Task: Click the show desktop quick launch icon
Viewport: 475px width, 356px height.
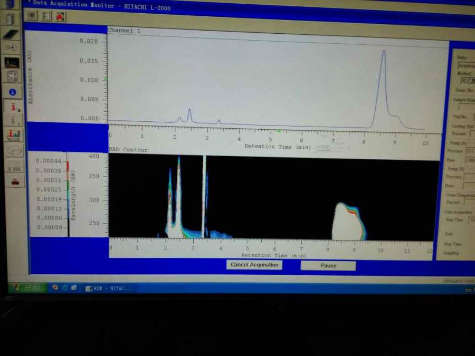Action: point(74,287)
